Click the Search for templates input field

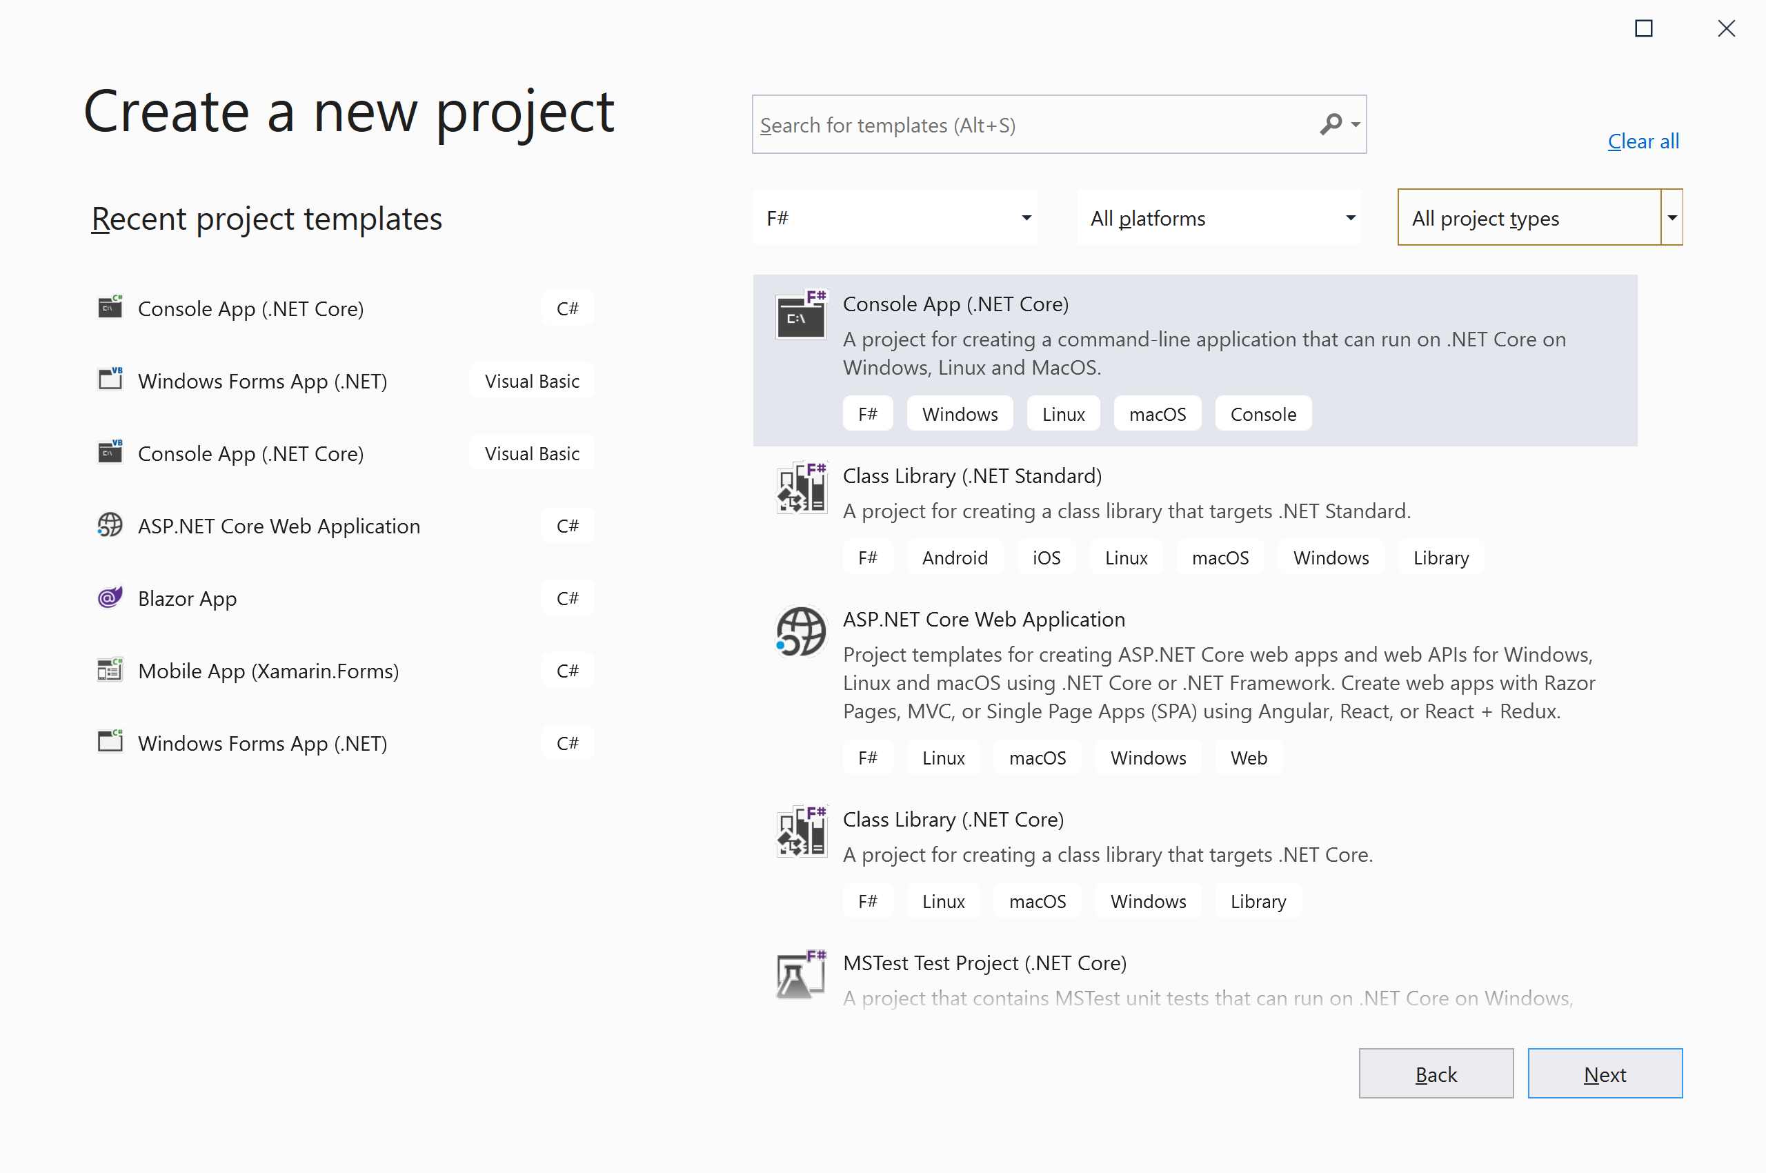pyautogui.click(x=1032, y=125)
